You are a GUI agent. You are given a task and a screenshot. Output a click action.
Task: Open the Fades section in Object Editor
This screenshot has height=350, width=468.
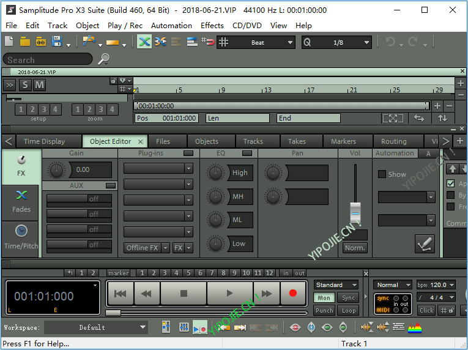21,200
